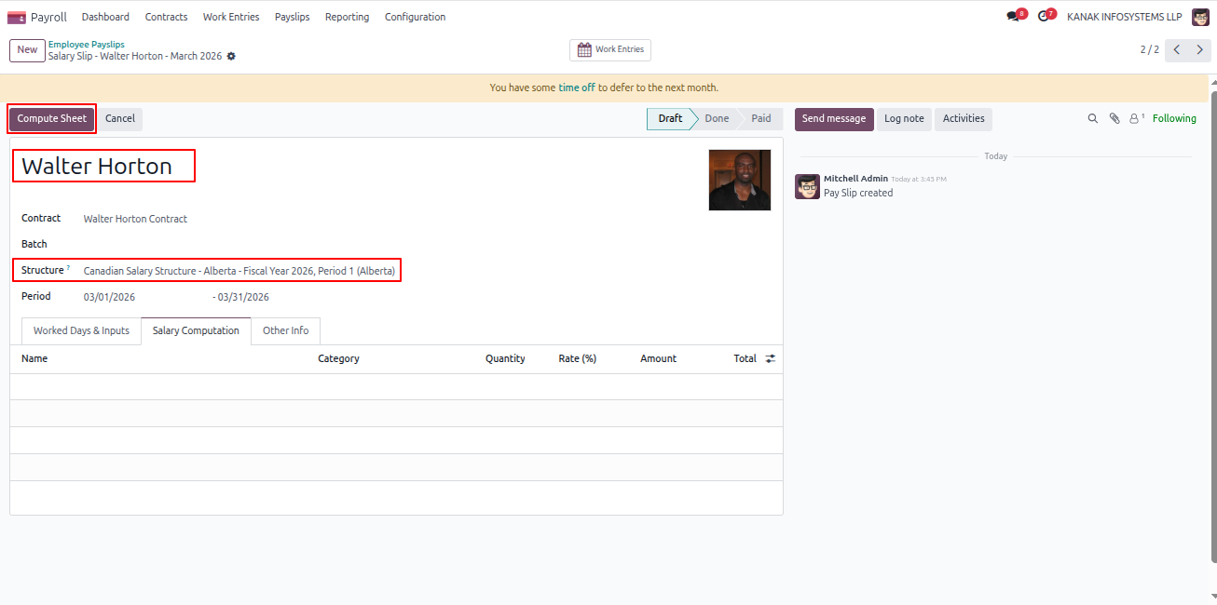Switch company via KANAK INFOSYSTEMS LLP
Screen dimensions: 1217x605
(x=1124, y=17)
